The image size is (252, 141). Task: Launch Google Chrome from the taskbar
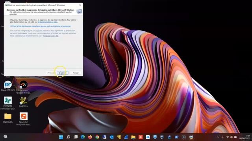click(x=97, y=137)
